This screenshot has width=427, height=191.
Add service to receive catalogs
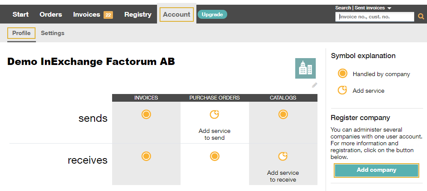(283, 156)
